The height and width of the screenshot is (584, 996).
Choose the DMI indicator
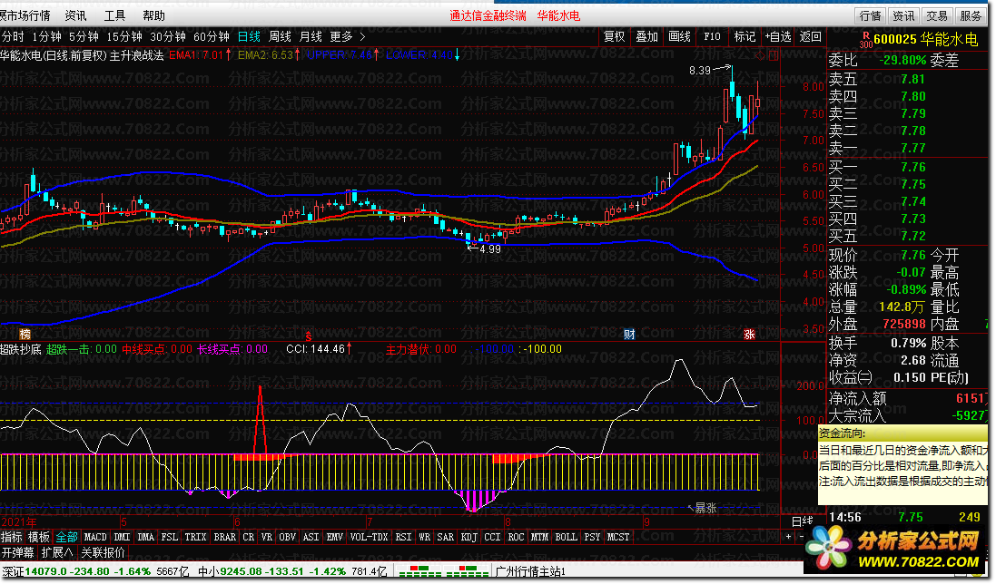point(122,537)
